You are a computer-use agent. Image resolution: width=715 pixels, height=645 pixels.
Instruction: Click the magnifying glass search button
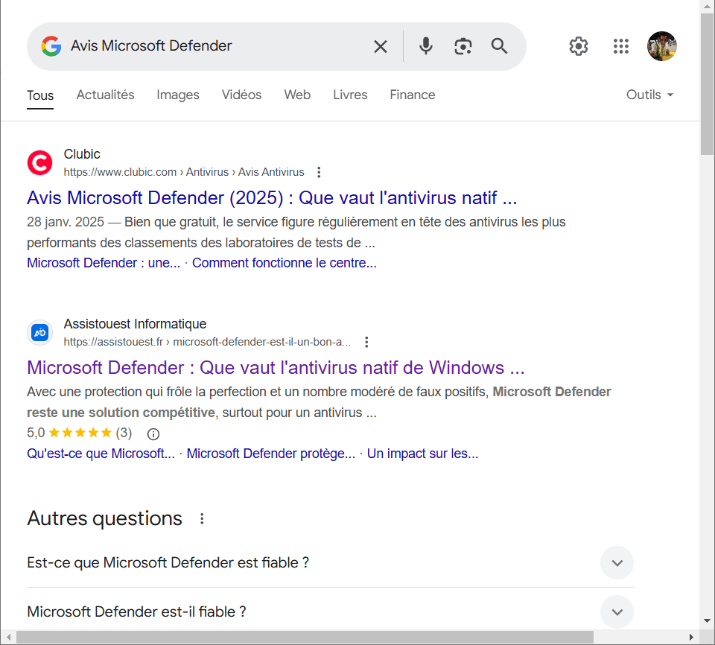point(499,46)
